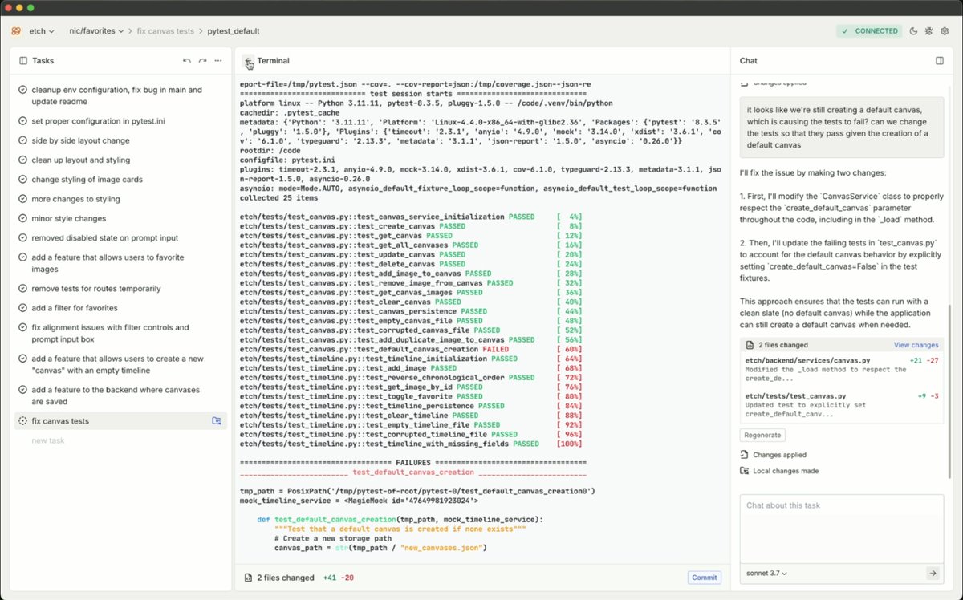This screenshot has height=600, width=963.
Task: Open task cleanup env configuration
Action: [120, 95]
